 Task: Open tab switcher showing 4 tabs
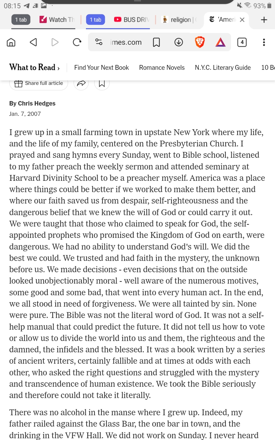tap(242, 42)
